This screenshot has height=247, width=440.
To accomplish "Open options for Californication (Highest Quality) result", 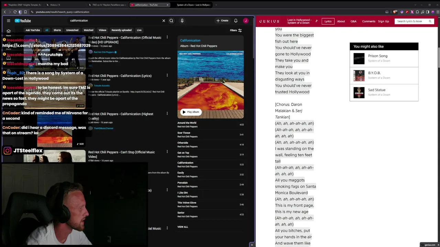I will tap(167, 113).
